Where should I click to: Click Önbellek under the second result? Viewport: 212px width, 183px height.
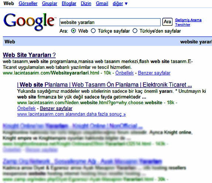click(26, 108)
